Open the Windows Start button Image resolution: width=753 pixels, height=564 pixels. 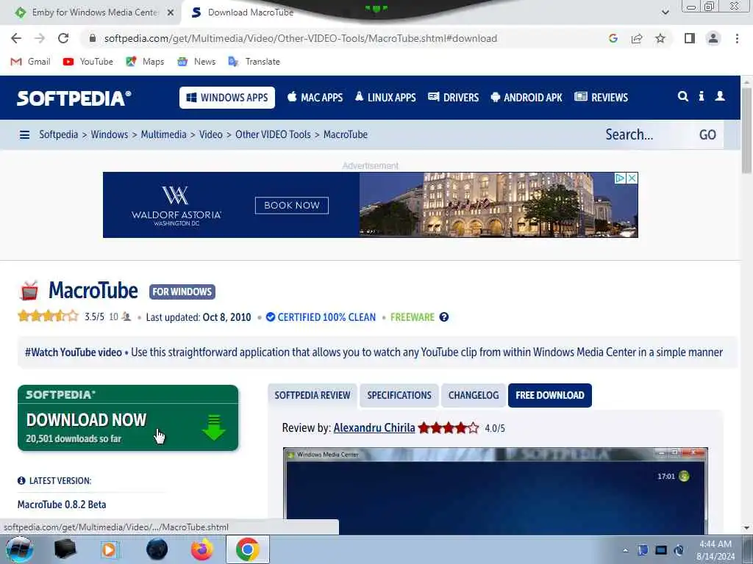19,549
